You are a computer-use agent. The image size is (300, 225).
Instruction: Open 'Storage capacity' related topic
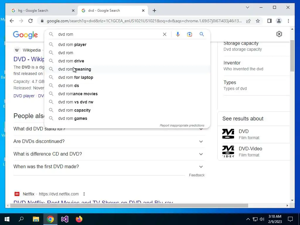coord(256,46)
